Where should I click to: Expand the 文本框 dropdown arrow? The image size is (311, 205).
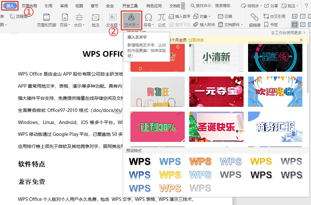pos(120,25)
